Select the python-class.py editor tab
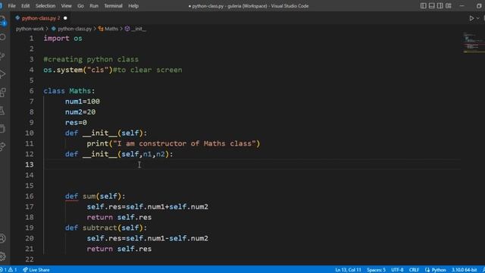 (40, 18)
